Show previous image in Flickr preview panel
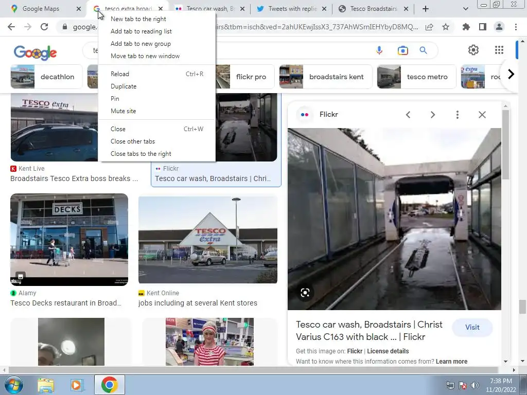527x395 pixels. pyautogui.click(x=408, y=115)
